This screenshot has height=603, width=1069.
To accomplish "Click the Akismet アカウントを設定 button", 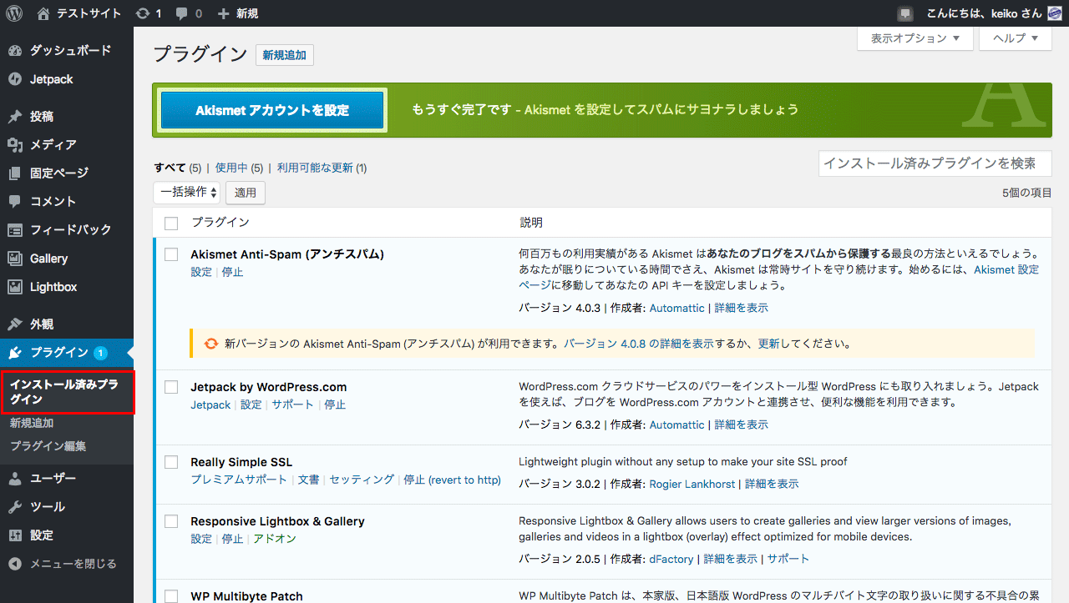I will point(272,110).
